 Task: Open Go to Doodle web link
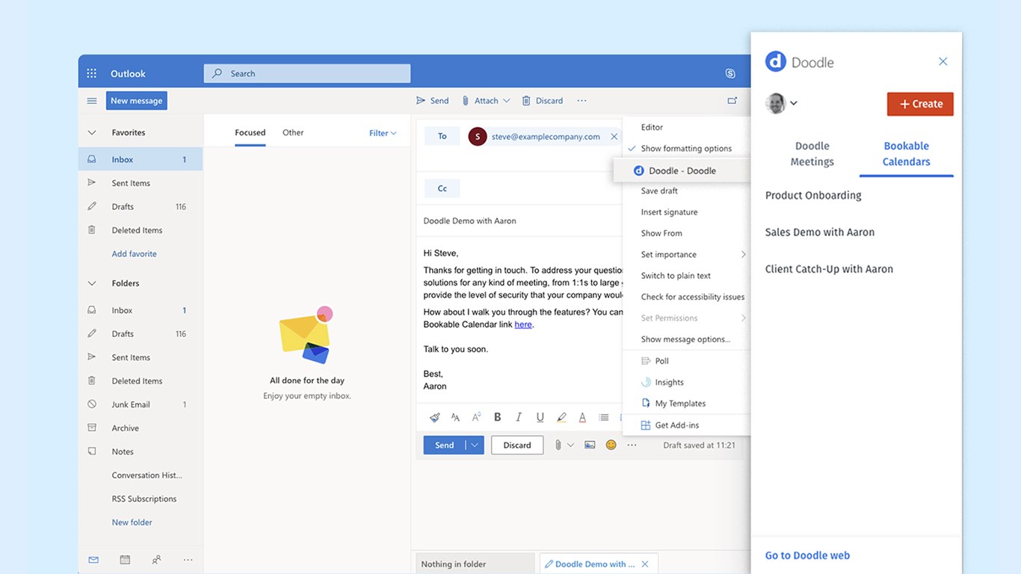point(807,555)
